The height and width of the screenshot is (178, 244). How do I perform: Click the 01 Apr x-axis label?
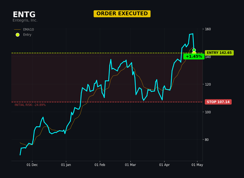(x=164, y=165)
